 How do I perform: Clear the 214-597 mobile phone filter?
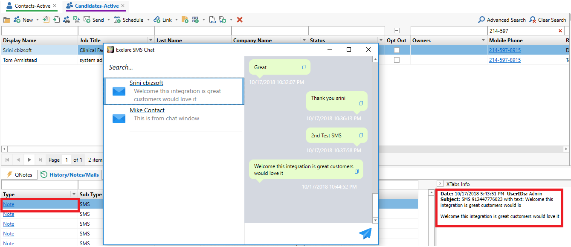tap(560, 31)
